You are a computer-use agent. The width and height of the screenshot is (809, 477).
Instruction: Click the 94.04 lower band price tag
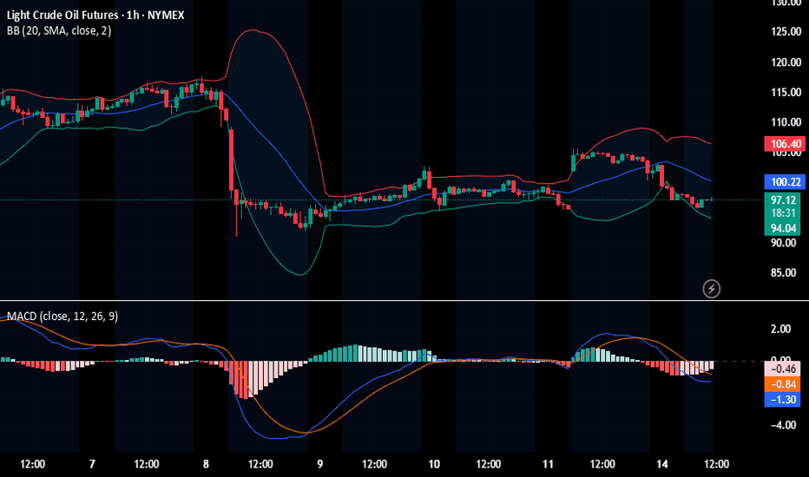784,228
